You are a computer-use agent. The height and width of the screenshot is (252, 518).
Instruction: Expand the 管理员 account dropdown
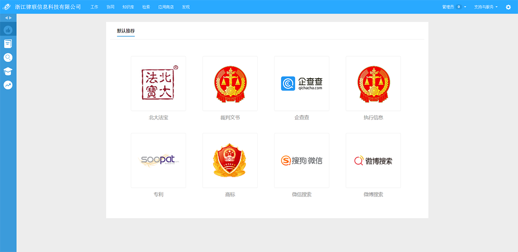coord(453,7)
